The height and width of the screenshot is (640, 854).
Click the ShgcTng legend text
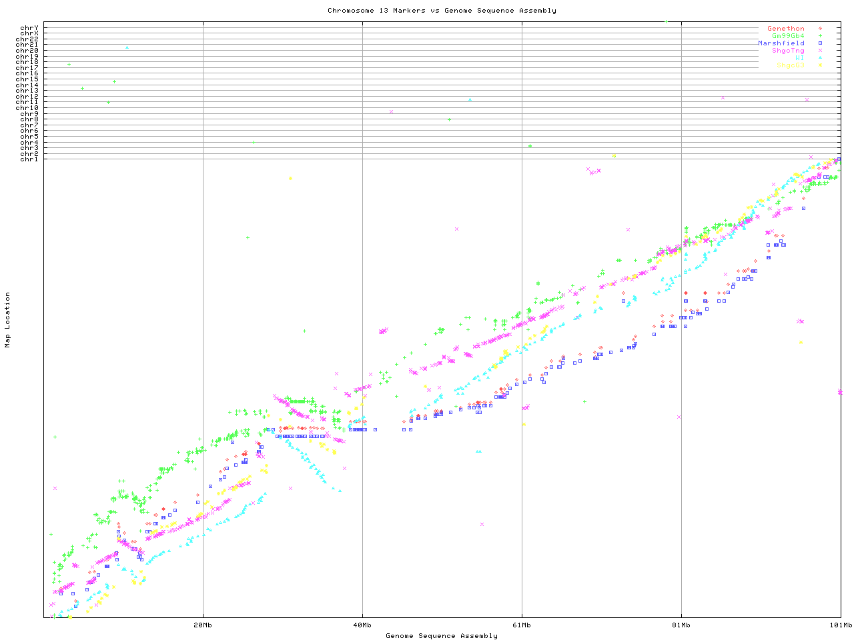tap(787, 51)
